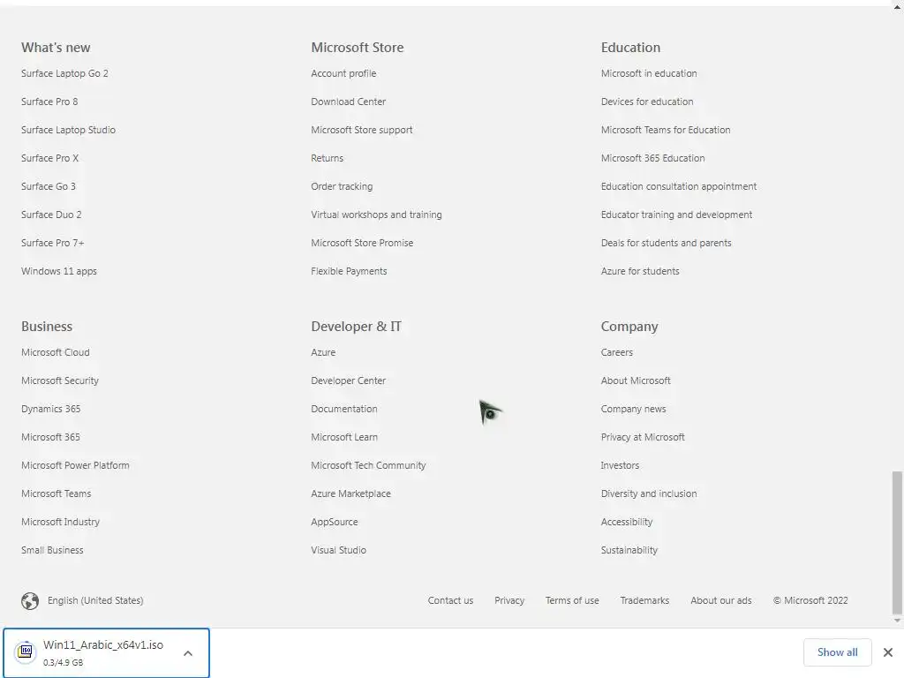
Task: Open Microsoft Teams for Education link
Action: click(666, 130)
